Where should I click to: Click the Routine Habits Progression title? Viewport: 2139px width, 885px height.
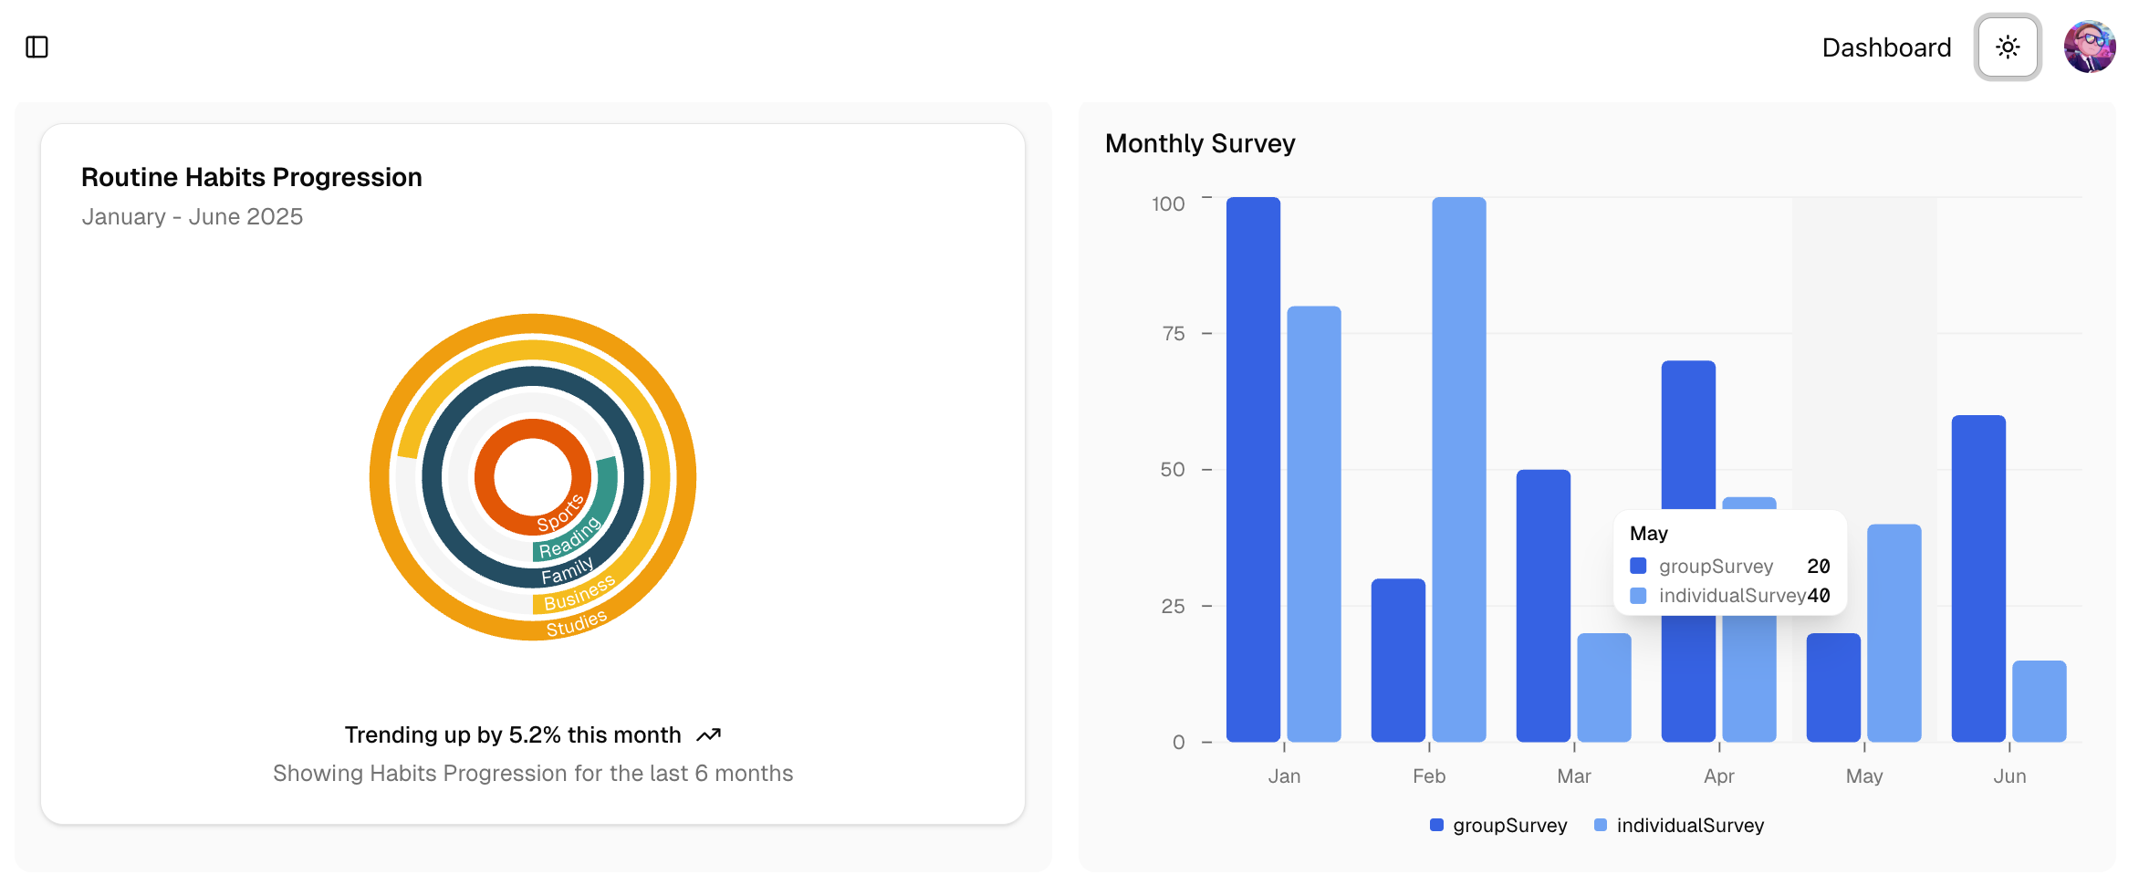[x=252, y=177]
